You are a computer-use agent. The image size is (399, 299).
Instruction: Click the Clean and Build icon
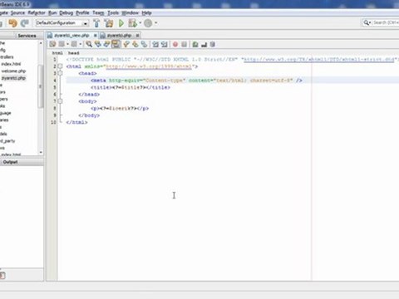tap(109, 23)
